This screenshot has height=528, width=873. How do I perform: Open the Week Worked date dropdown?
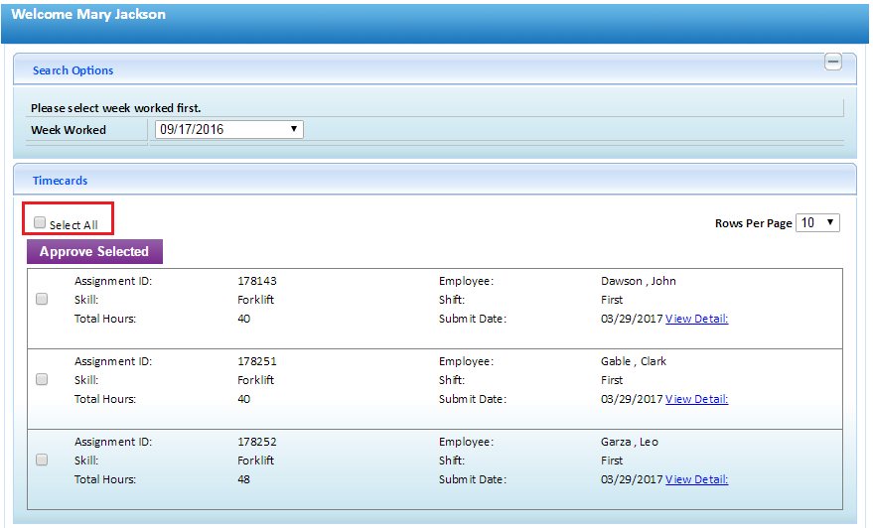coord(228,130)
